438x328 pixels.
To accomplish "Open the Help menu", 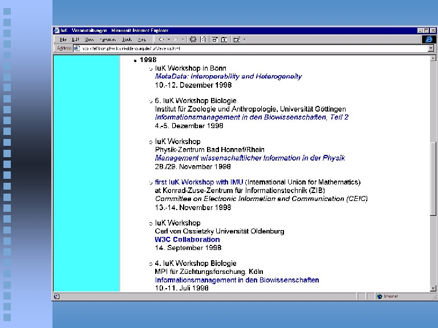I will tap(142, 39).
